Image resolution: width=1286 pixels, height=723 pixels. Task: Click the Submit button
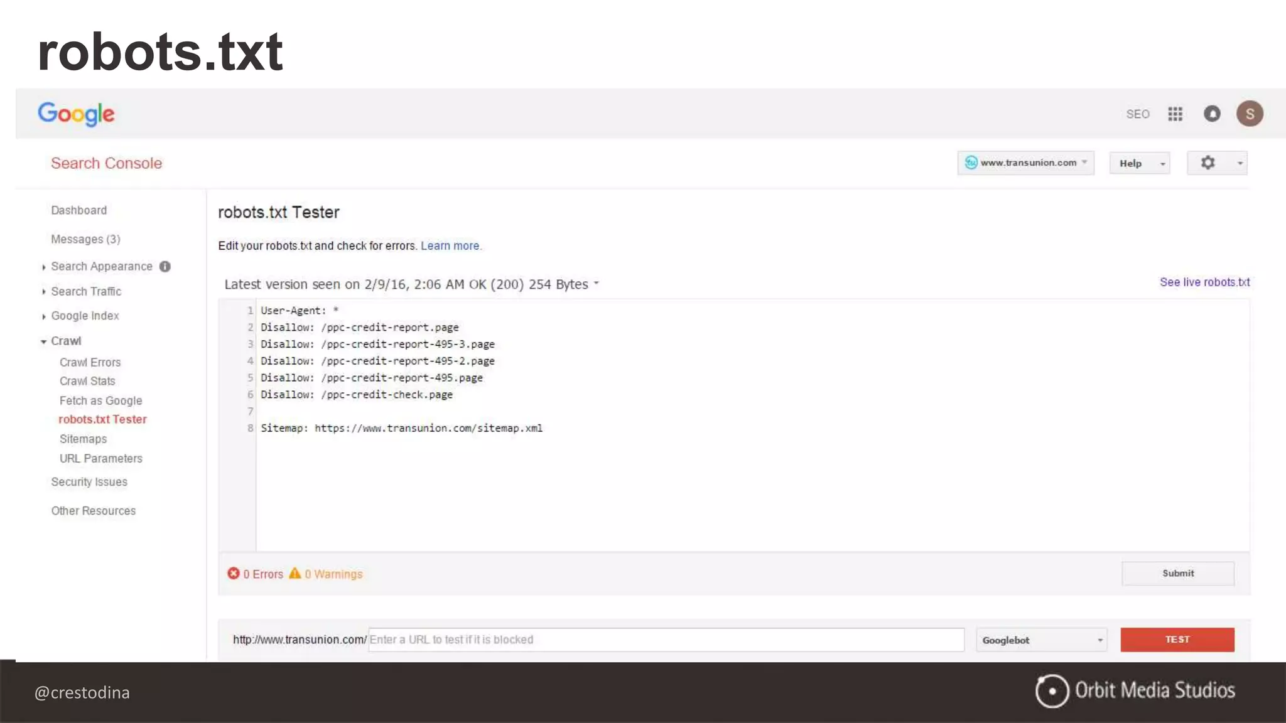point(1178,574)
